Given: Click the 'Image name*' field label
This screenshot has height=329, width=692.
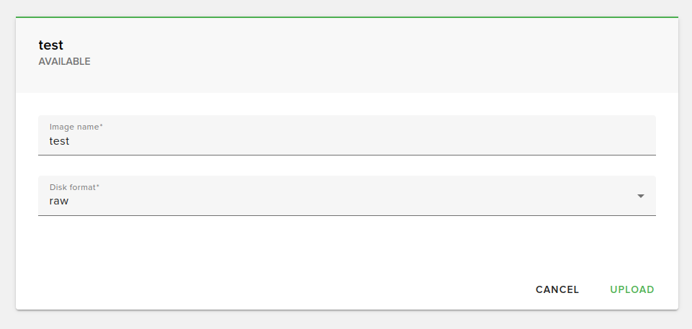Looking at the screenshot, I should click(76, 127).
